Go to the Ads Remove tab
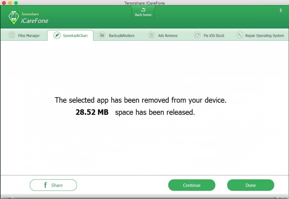Screen dimensions: 289x199 coord(163,35)
